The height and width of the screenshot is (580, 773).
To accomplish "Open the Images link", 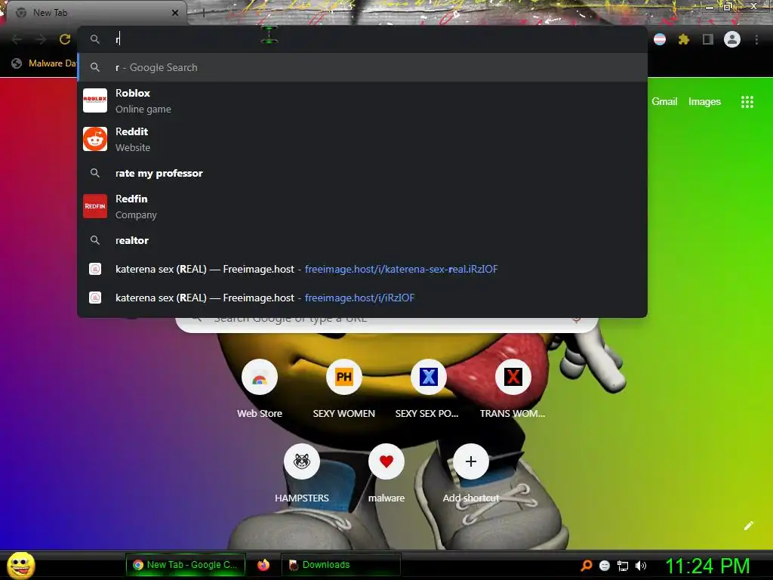I will pyautogui.click(x=704, y=102).
